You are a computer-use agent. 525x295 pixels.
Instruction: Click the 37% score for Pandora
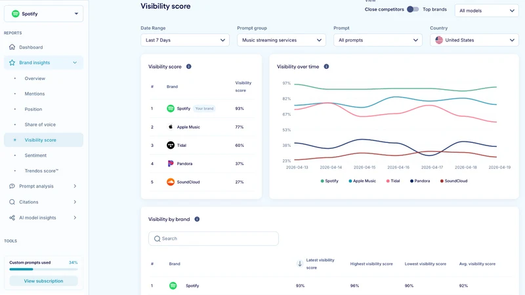pos(240,163)
